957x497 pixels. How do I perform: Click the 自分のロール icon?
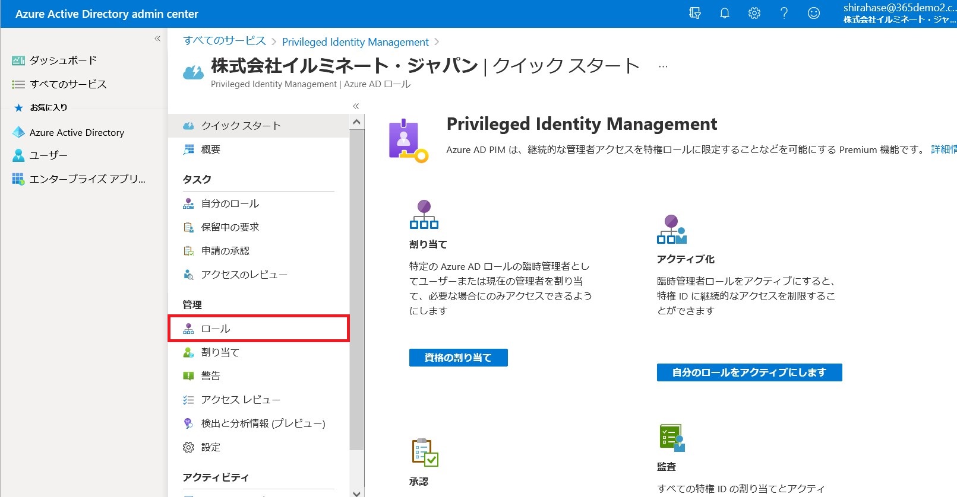(188, 203)
